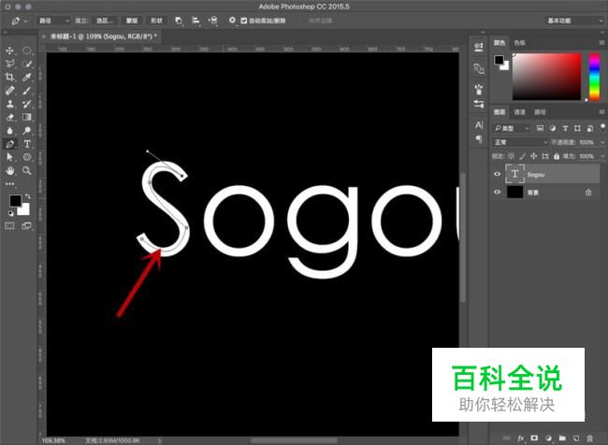Open Edit Toolbar three-dots button
This screenshot has width=608, height=445.
9,184
